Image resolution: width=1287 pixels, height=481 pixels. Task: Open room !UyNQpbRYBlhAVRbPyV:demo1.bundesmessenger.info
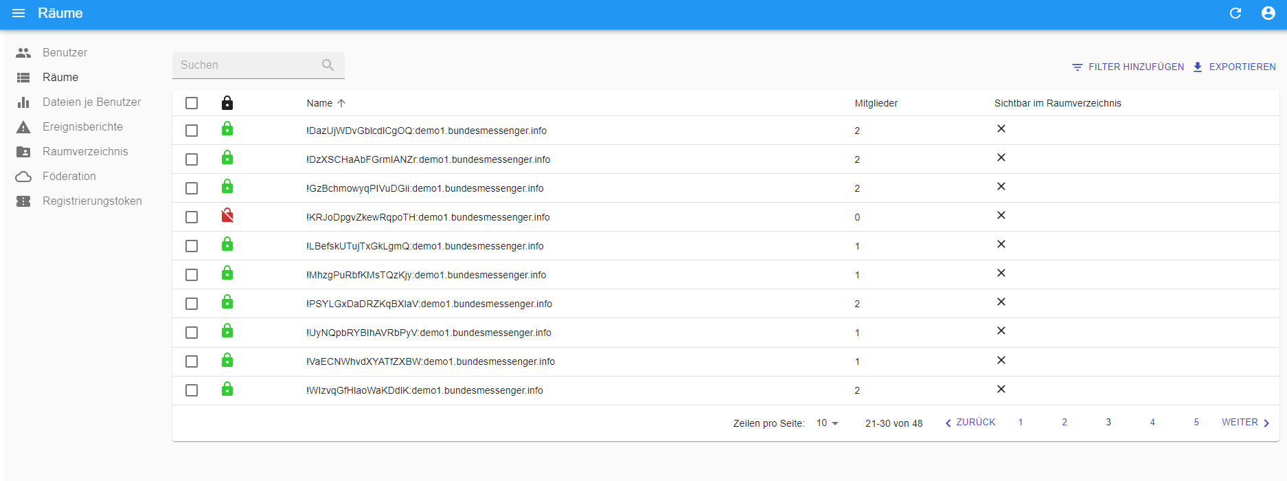[x=429, y=333]
